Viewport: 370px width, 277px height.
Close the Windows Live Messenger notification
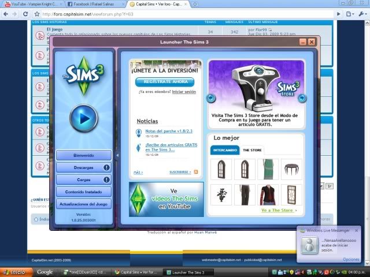356,231
